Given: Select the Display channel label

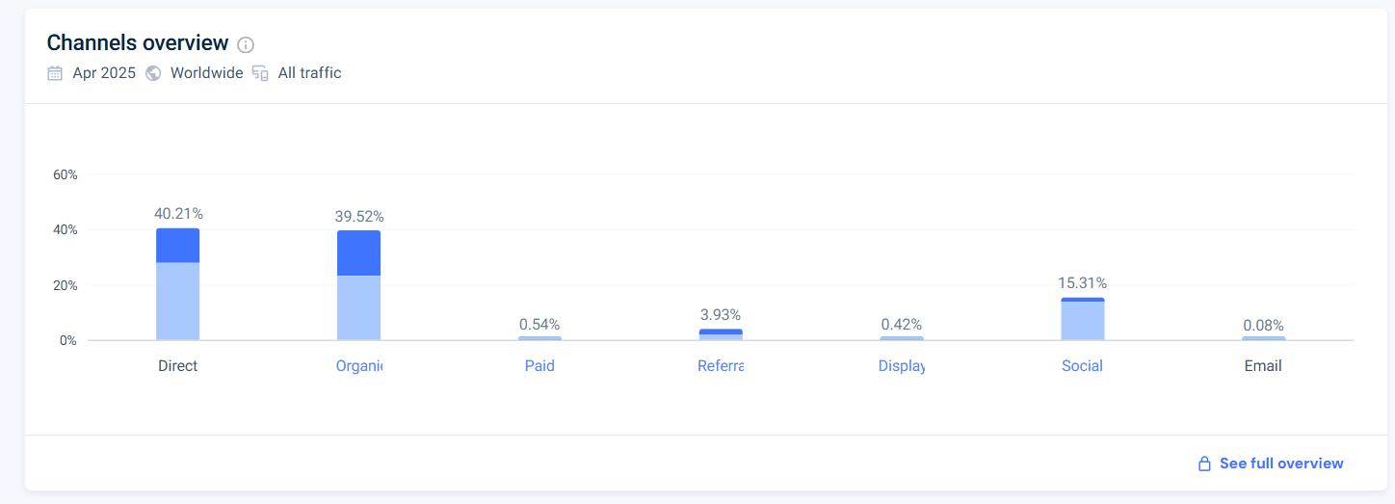Looking at the screenshot, I should coord(902,366).
